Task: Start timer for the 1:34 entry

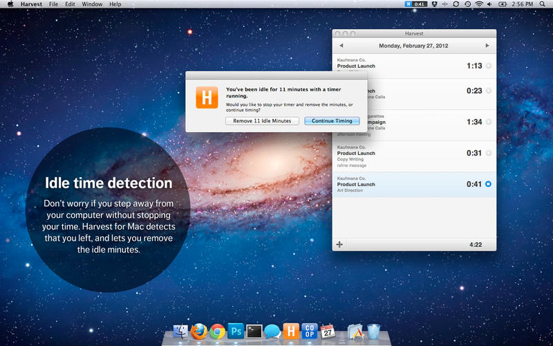Action: point(488,122)
